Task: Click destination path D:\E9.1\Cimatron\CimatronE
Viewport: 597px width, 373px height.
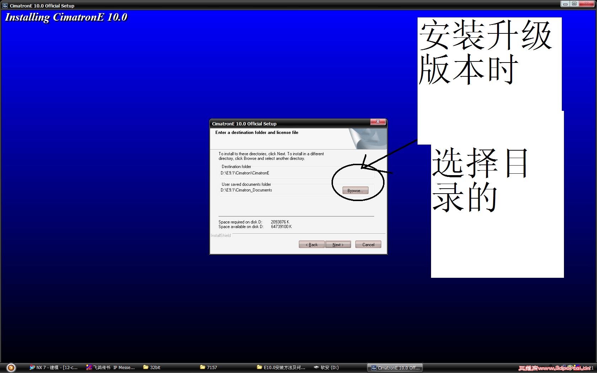Action: (x=245, y=173)
